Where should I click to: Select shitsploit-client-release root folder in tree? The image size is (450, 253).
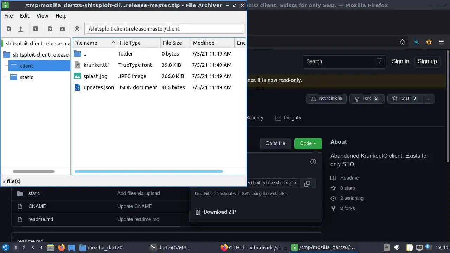click(37, 54)
